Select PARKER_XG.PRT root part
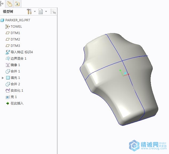The width and height of the screenshot is (169, 154). (x=16, y=20)
